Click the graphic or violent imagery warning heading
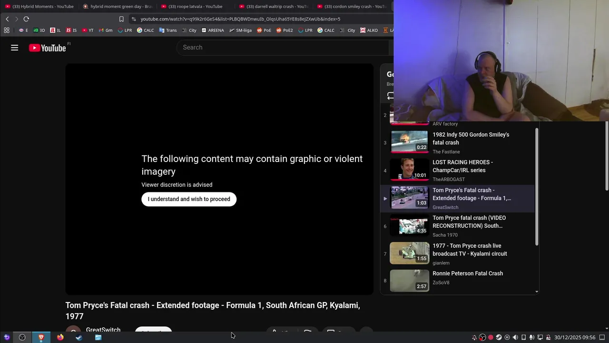Screen dimensions: 609x343 pyautogui.click(x=252, y=165)
